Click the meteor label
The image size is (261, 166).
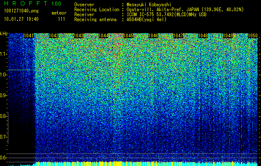(59, 13)
